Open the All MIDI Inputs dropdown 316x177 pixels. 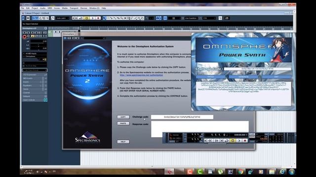pos(35,54)
